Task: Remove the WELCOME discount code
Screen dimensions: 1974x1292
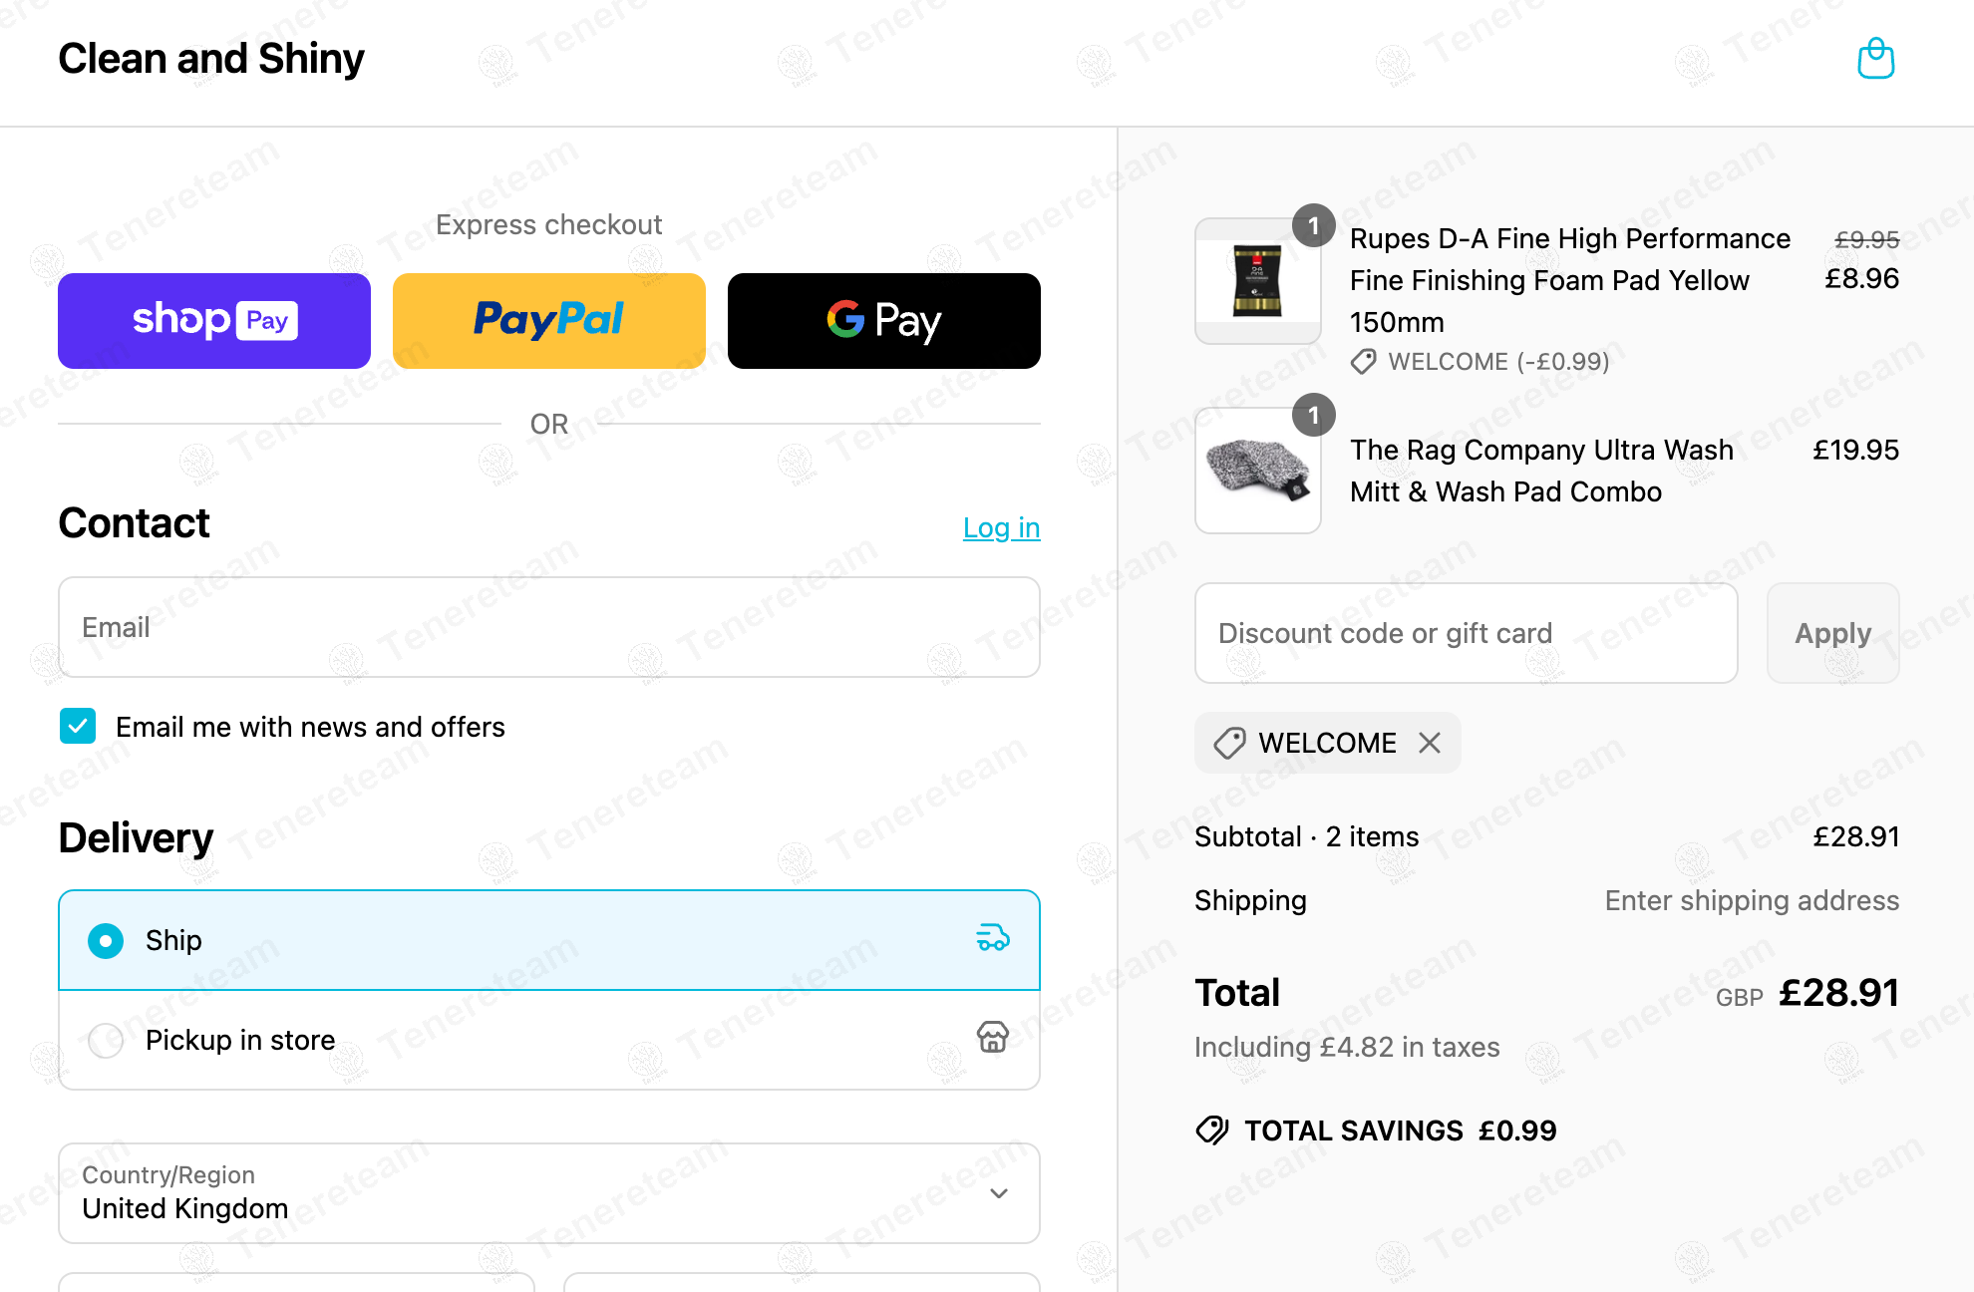Action: [1430, 743]
